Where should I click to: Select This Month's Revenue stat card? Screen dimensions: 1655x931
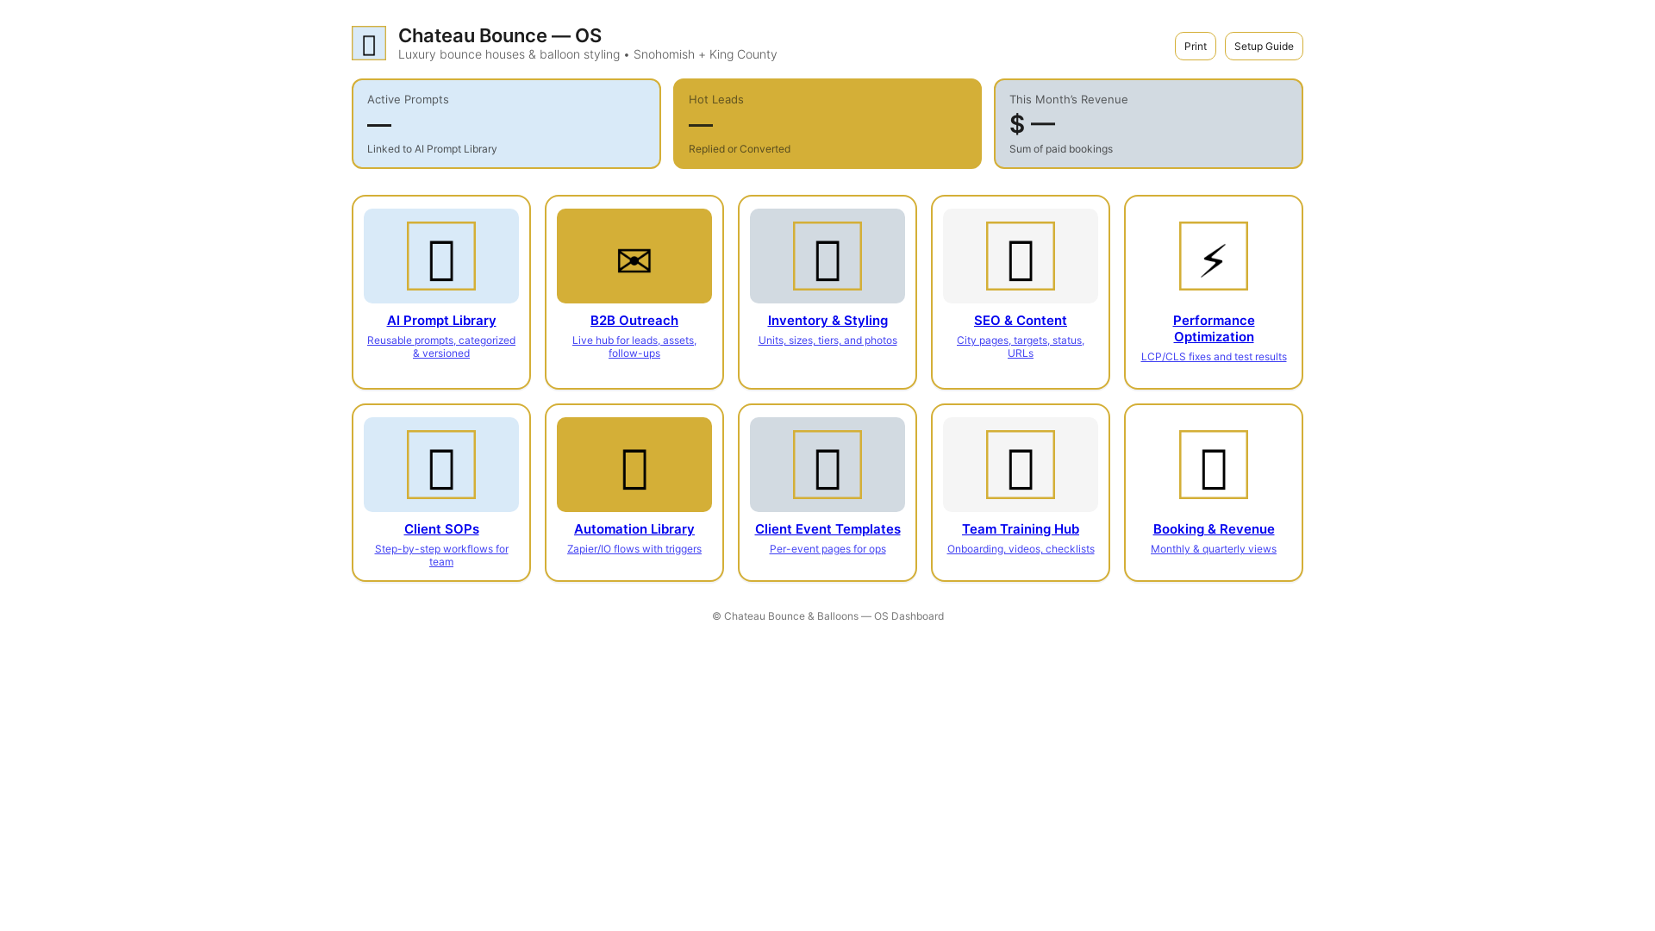1148,124
